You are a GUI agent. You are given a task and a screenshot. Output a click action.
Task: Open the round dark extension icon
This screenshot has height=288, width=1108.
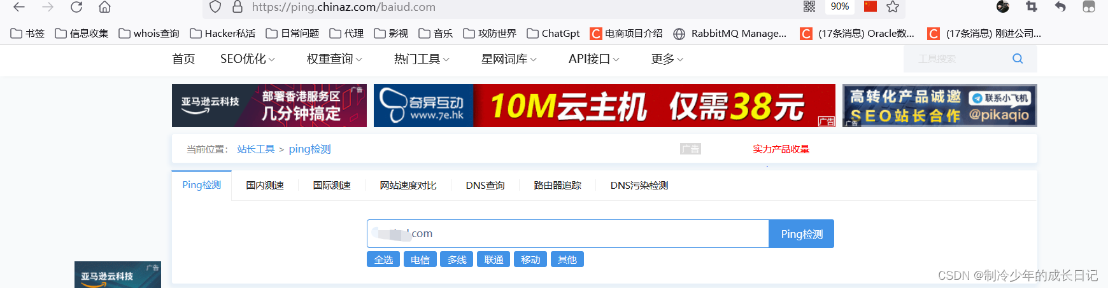click(1003, 6)
